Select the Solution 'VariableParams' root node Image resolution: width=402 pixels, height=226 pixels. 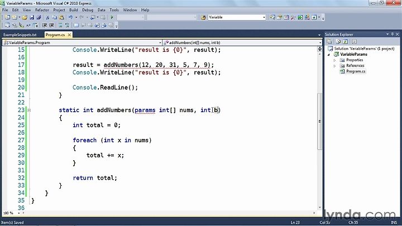click(x=364, y=49)
